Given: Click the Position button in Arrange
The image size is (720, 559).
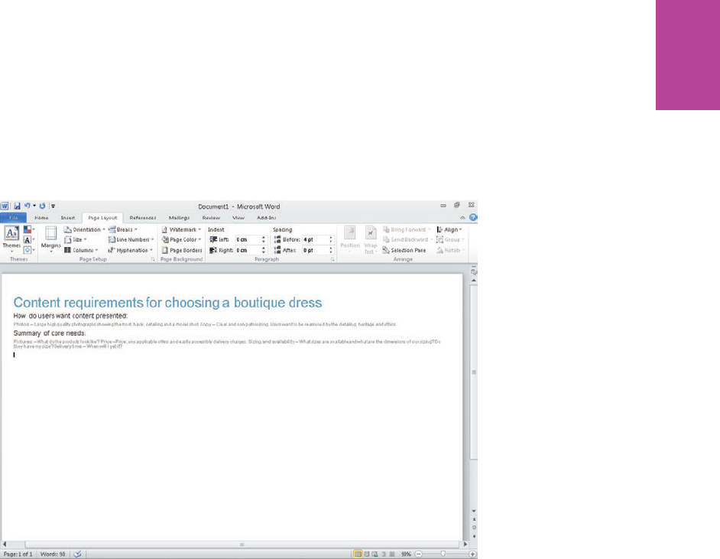Looking at the screenshot, I should click(350, 239).
